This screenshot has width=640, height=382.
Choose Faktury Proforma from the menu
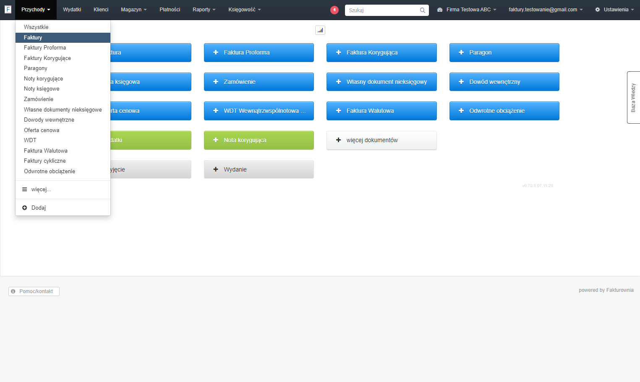(63, 48)
